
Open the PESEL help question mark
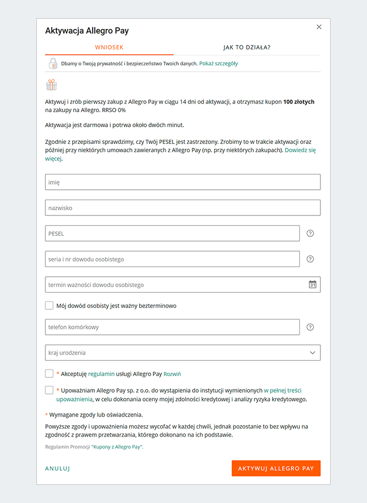point(310,234)
